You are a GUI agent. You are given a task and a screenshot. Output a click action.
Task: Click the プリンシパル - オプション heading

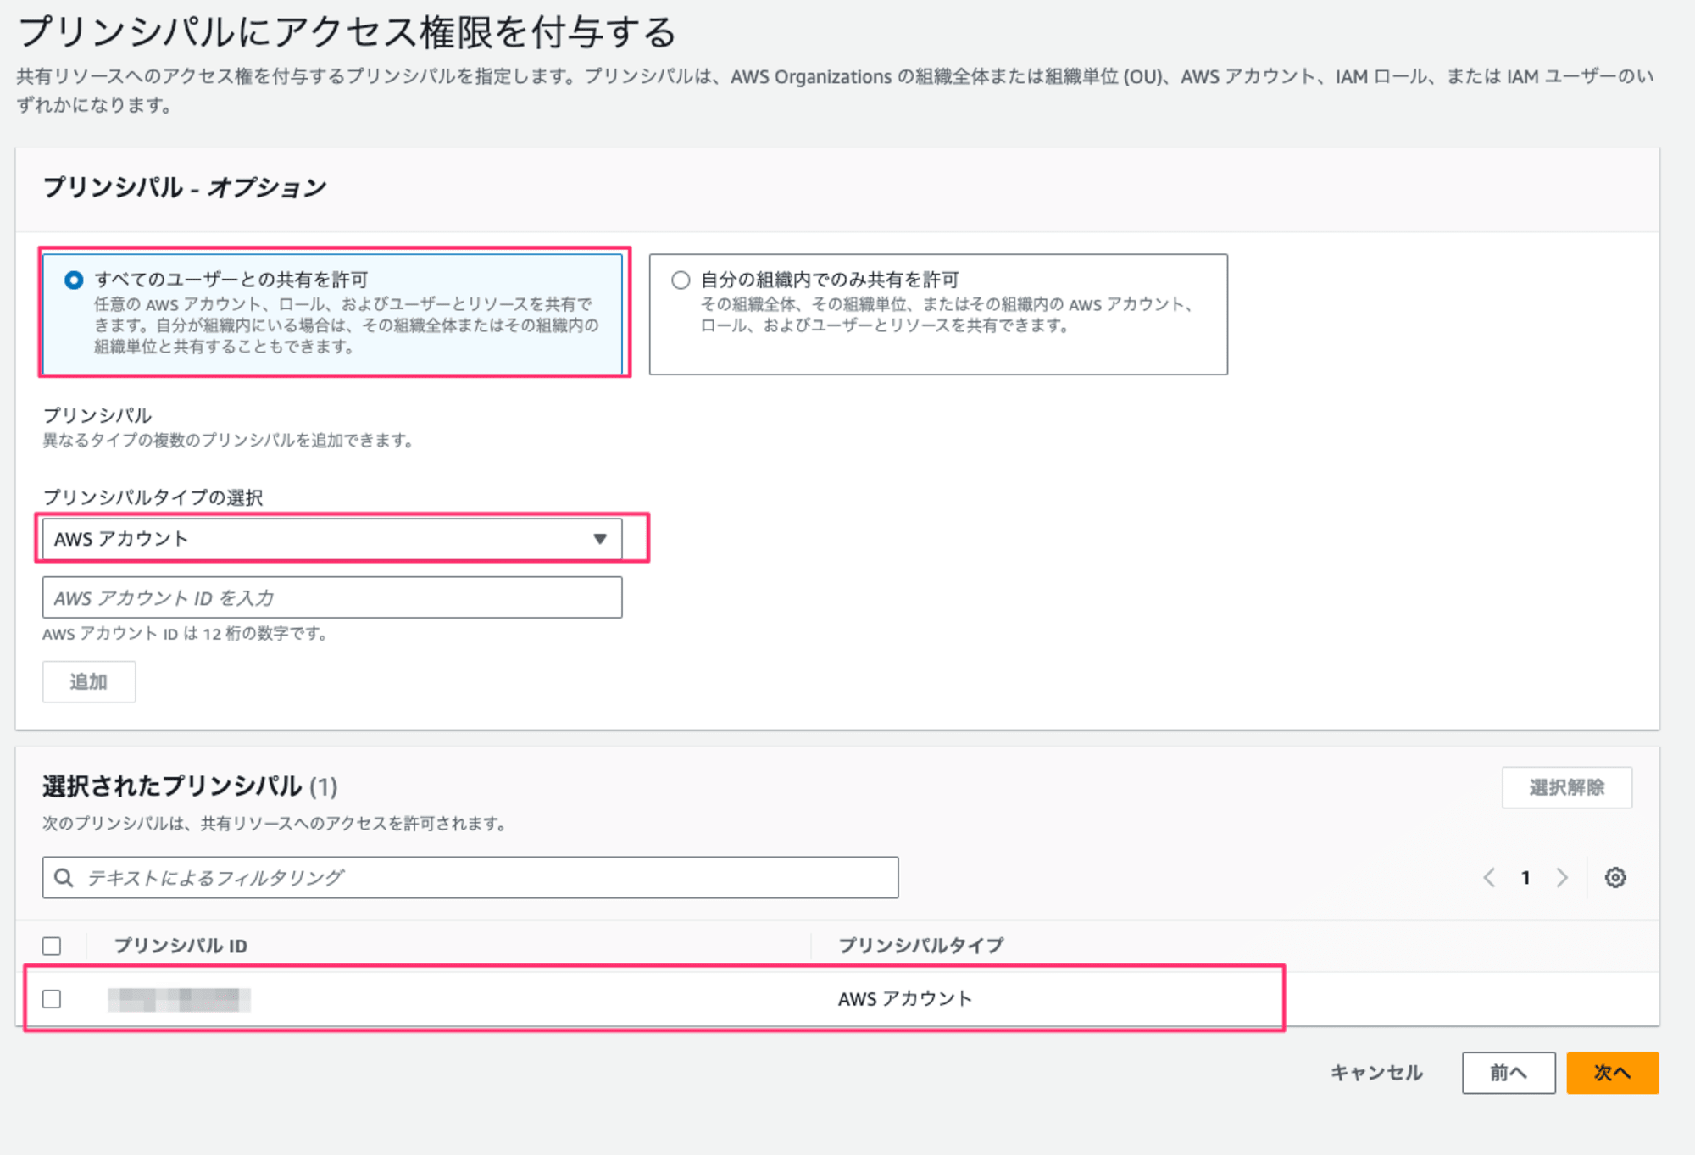[185, 187]
